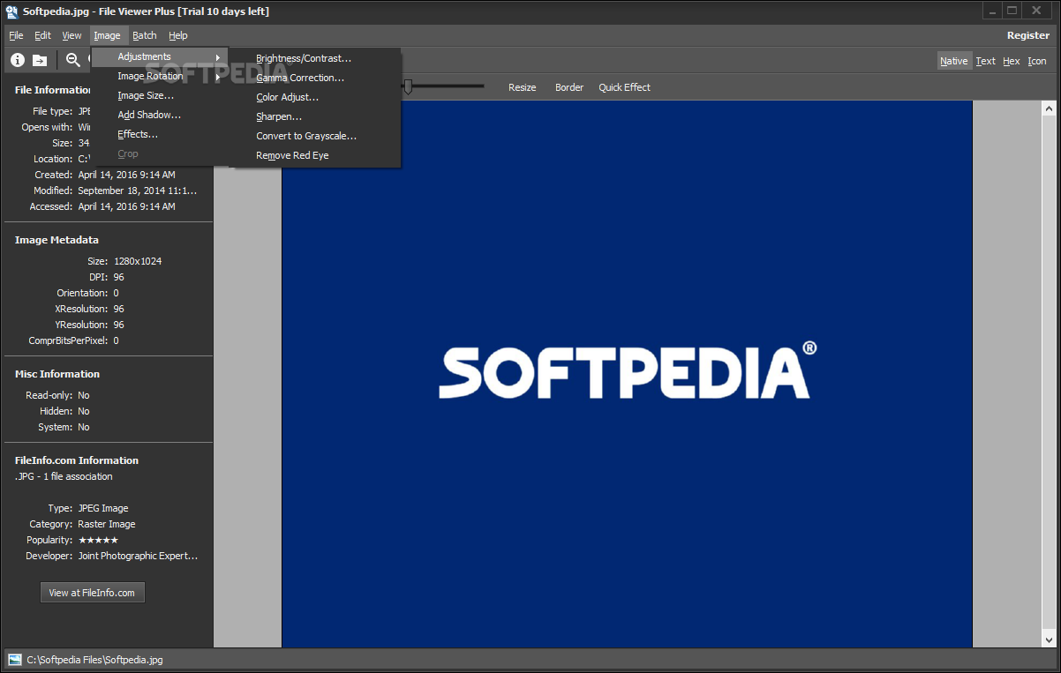Click the zoom out magnifier icon
1061x673 pixels.
[73, 60]
